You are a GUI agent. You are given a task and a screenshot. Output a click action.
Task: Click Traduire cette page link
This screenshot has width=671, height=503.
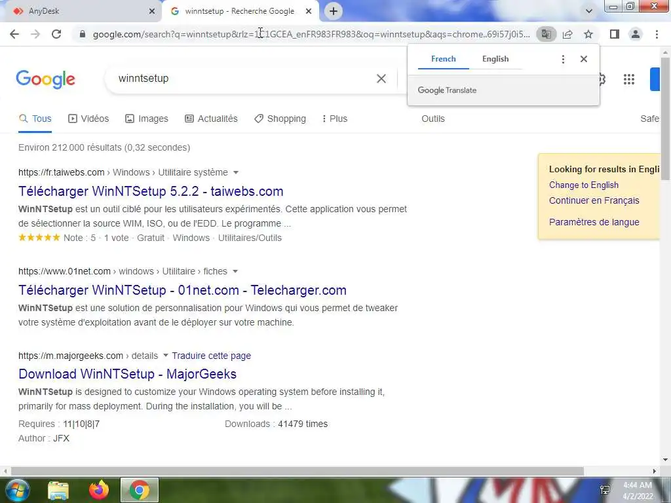[212, 356]
